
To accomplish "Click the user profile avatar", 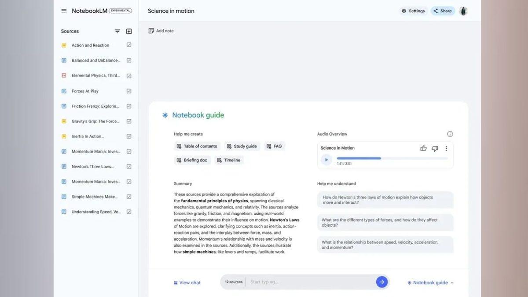I will click(x=463, y=11).
